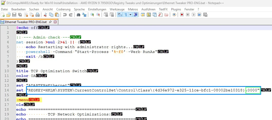
Task: Pin the Ethernet Tweaker PRO-ENG.bat tab
Action: pyautogui.click(x=50, y=22)
